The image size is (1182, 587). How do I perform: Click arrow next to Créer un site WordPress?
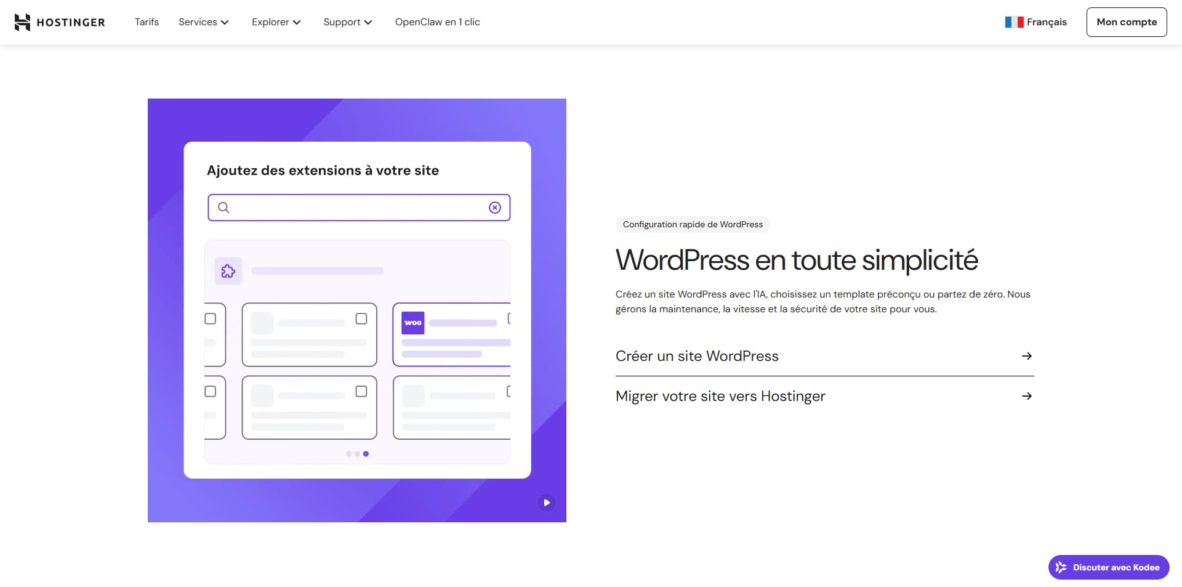(1027, 356)
